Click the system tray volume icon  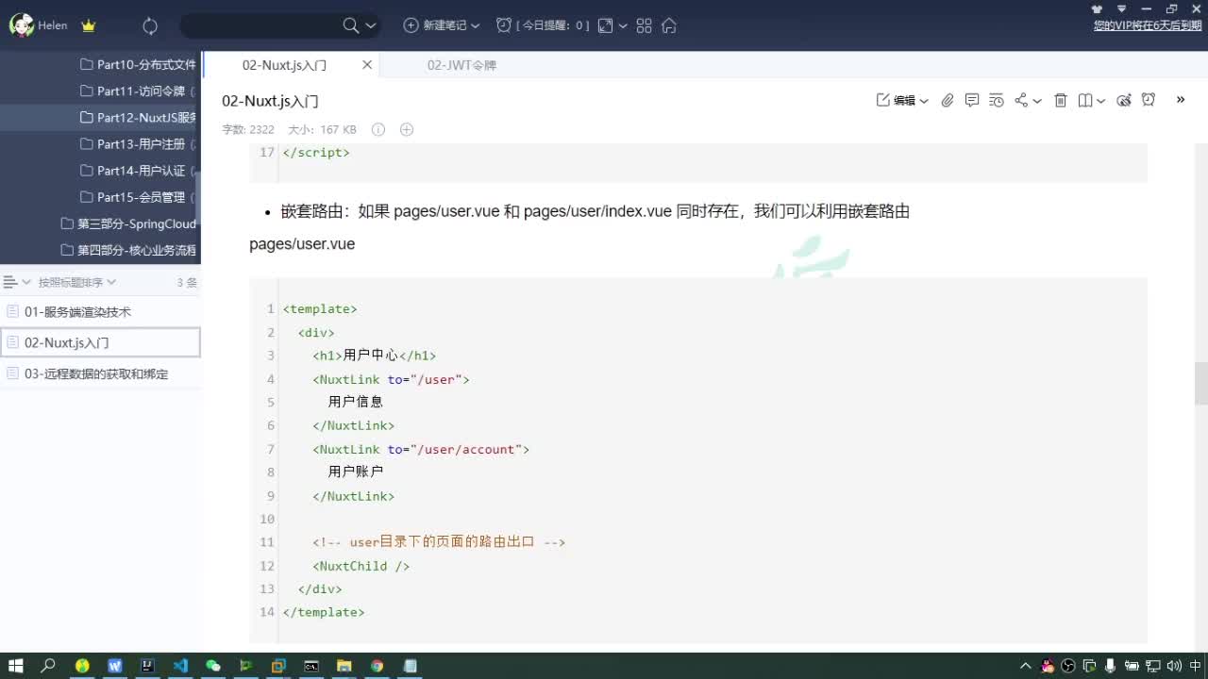[x=1174, y=666]
